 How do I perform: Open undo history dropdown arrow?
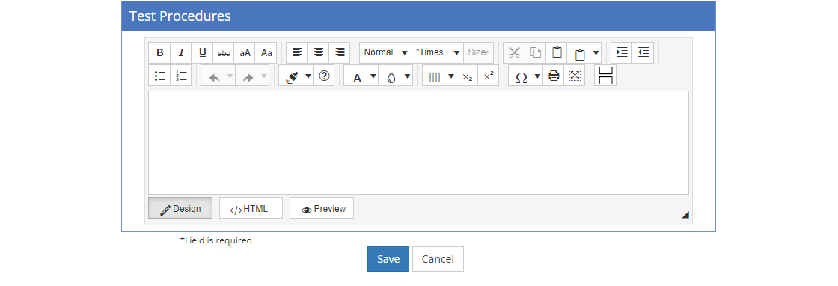[x=230, y=76]
